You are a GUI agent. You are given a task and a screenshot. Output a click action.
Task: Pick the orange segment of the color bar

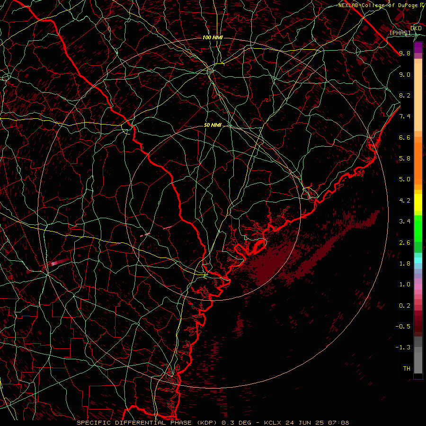pos(418,163)
